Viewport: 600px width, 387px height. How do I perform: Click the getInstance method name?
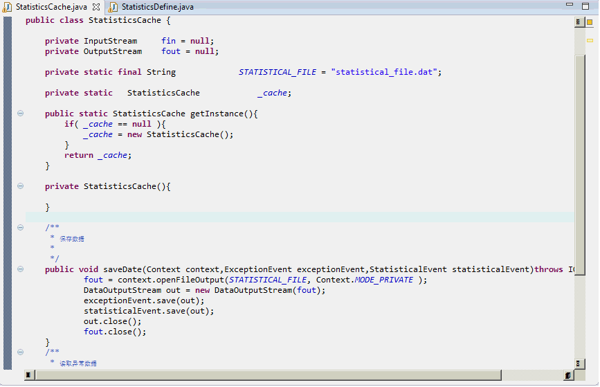click(x=217, y=114)
